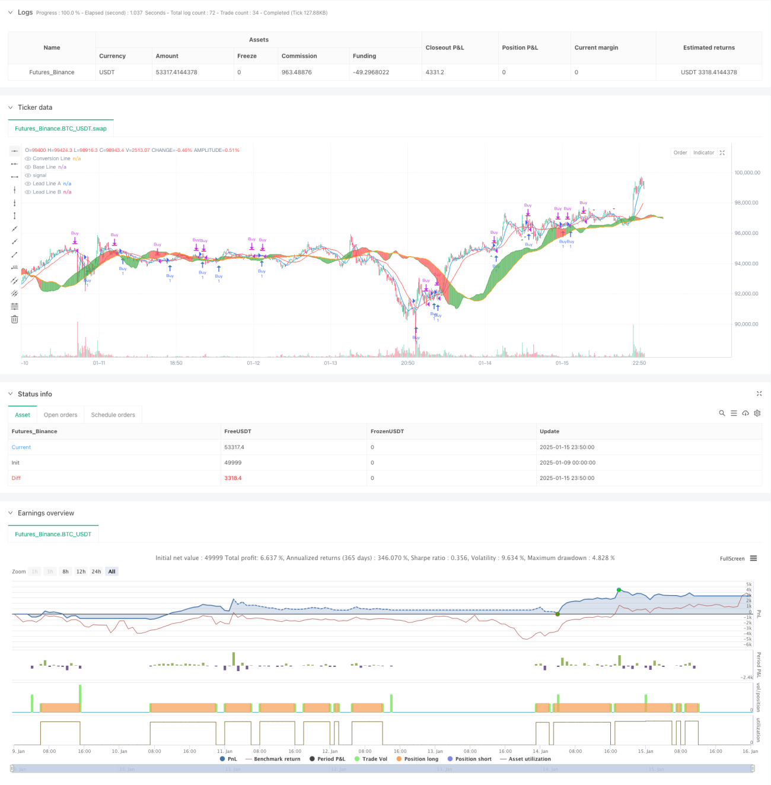Open the Status info settings gear
This screenshot has height=785, width=771.
click(x=757, y=413)
